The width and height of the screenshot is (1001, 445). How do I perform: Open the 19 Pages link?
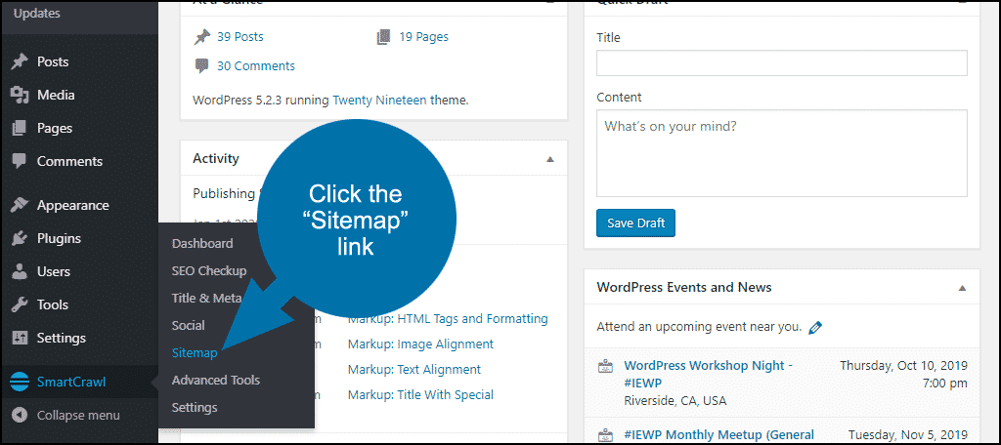tap(424, 37)
